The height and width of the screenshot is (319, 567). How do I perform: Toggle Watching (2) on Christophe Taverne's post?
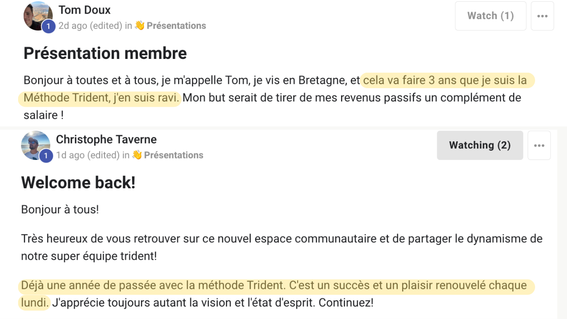click(x=480, y=145)
